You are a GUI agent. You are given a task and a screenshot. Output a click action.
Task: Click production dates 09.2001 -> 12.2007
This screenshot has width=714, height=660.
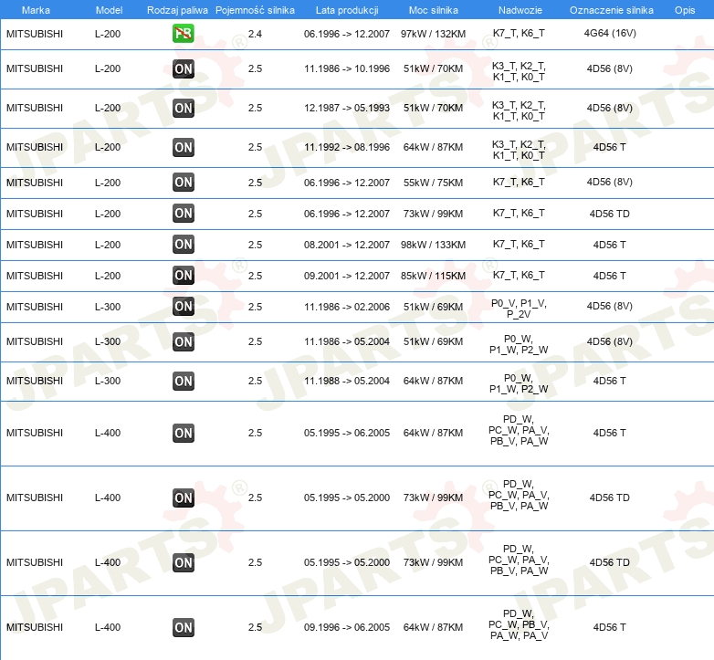click(x=347, y=276)
